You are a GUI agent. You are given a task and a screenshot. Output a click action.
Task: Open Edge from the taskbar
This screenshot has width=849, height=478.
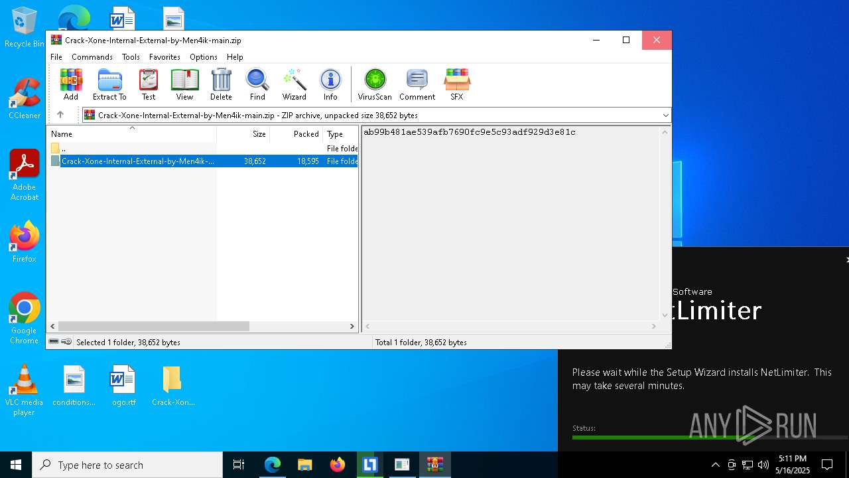272,465
